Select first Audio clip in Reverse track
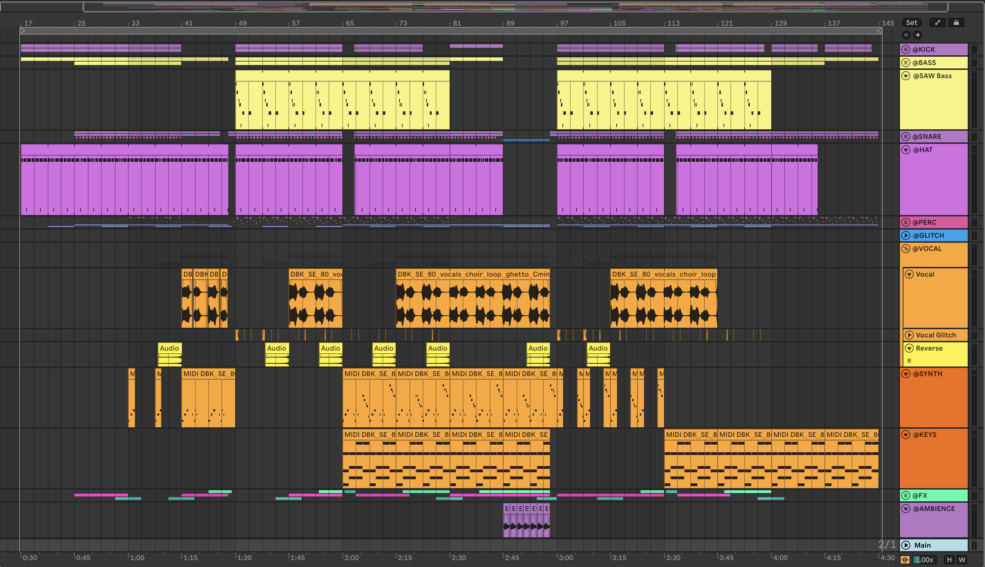 170,354
